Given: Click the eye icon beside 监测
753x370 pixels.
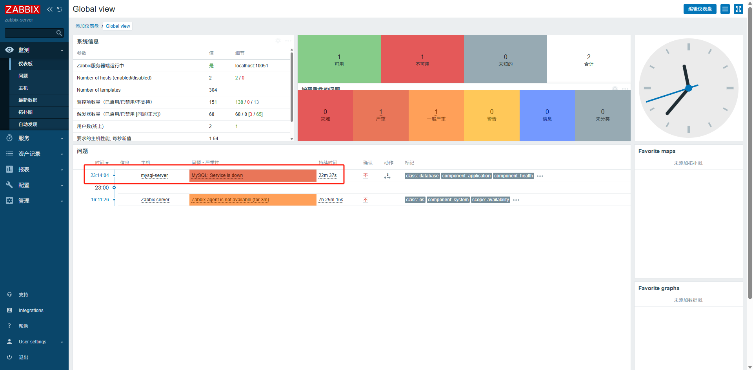Looking at the screenshot, I should click(9, 50).
